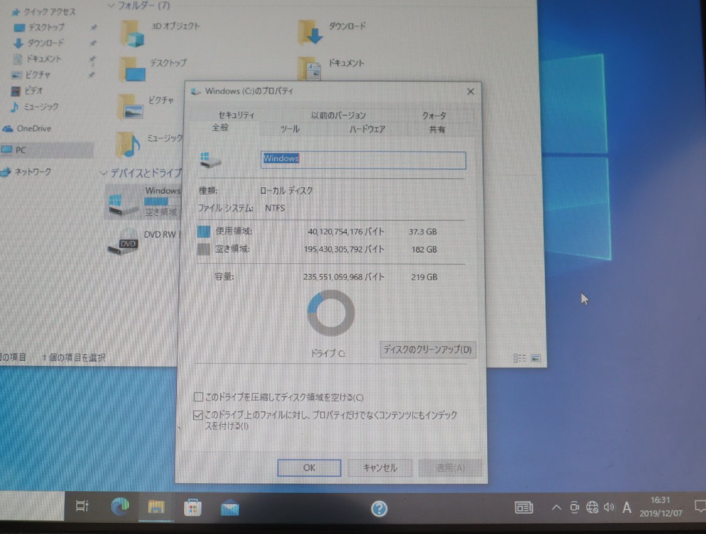
Task: Click the キャンセル button
Action: click(379, 468)
